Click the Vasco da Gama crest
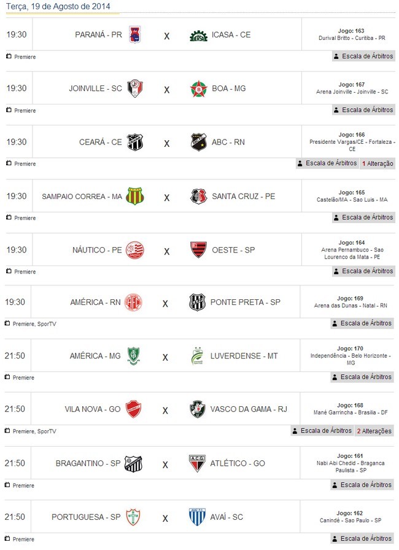The height and width of the screenshot is (550, 399). (x=198, y=409)
